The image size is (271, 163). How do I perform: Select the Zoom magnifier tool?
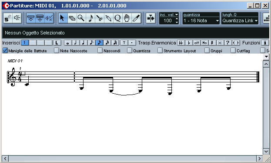pyautogui.click(x=81, y=18)
